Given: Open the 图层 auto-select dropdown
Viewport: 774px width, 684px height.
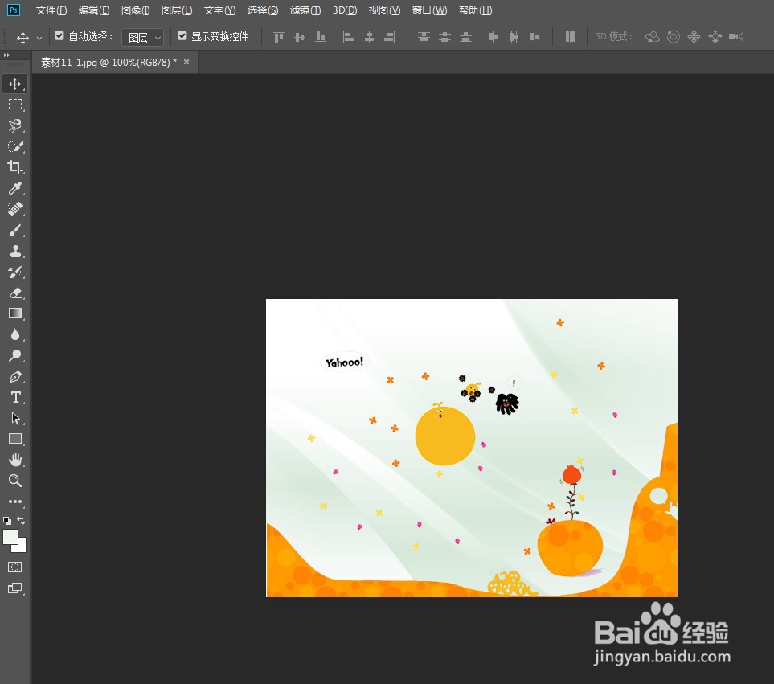Looking at the screenshot, I should click(142, 37).
